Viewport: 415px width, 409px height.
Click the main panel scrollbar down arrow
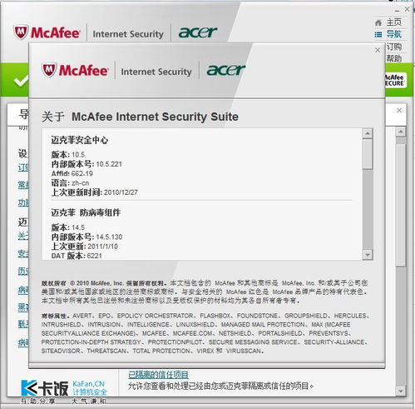coord(401,391)
